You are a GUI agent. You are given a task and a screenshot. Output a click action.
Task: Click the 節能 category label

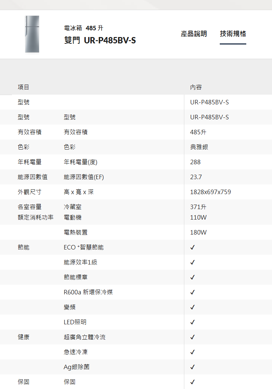(24, 247)
